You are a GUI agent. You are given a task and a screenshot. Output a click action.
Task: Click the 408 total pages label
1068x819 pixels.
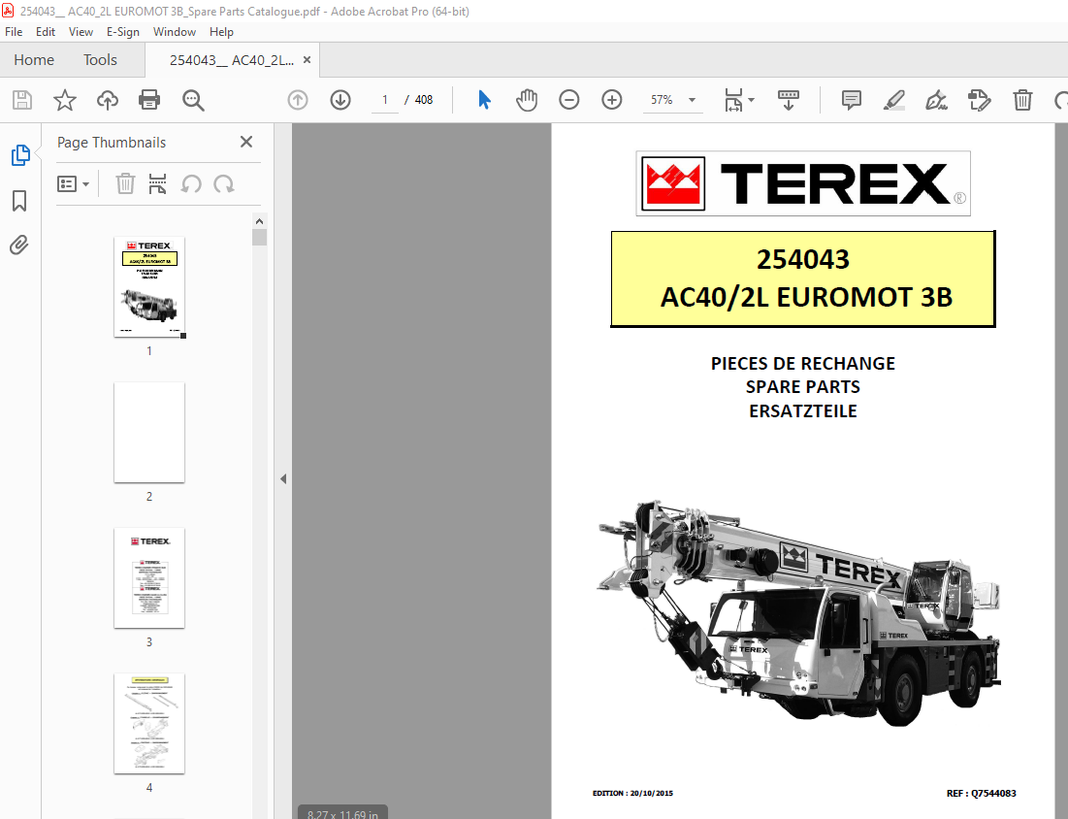424,100
